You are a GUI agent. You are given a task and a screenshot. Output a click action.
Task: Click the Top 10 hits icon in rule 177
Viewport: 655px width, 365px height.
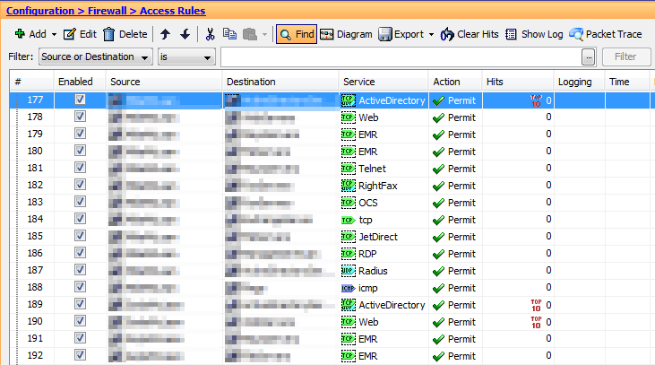click(x=536, y=100)
